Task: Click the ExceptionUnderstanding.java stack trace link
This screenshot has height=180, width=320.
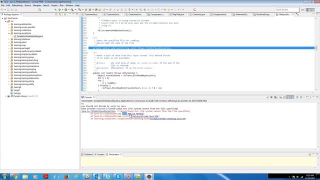Action: click(168, 118)
